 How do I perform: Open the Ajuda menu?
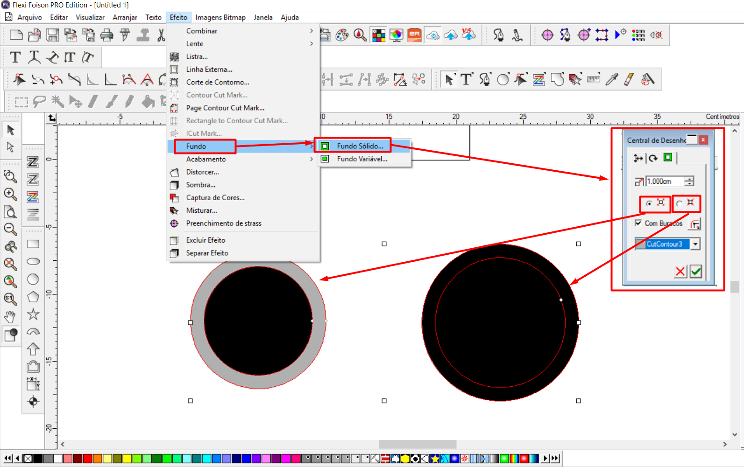point(290,17)
